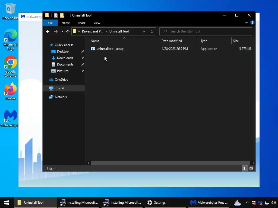Switch to Uninstall Tool taskbar window
The width and height of the screenshot is (278, 208).
36,203
